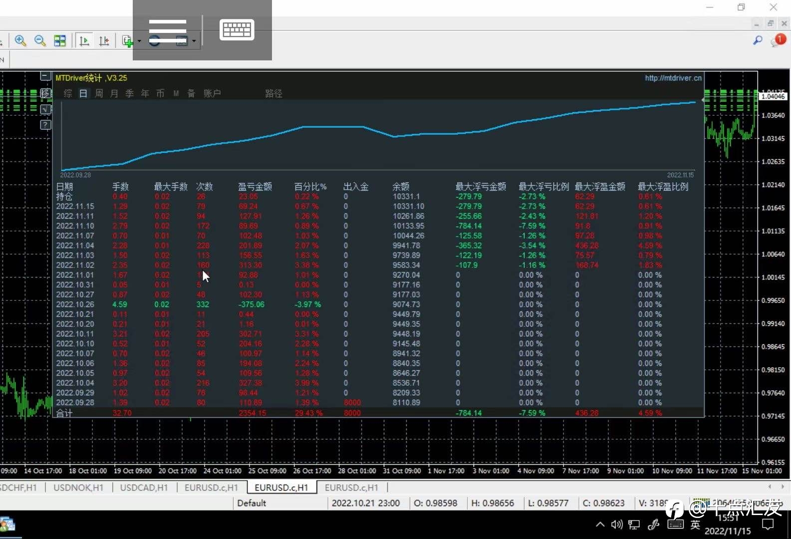This screenshot has width=791, height=539.
Task: Click the 最大浮亏金额 column header
Action: coord(481,187)
